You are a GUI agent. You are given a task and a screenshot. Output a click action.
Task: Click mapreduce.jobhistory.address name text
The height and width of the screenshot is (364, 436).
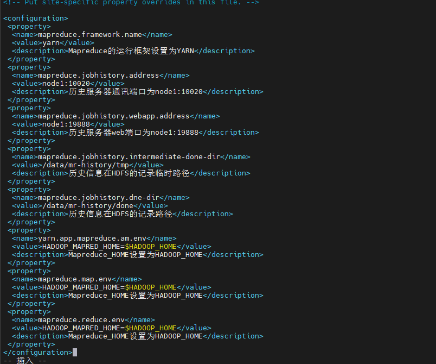click(99, 76)
